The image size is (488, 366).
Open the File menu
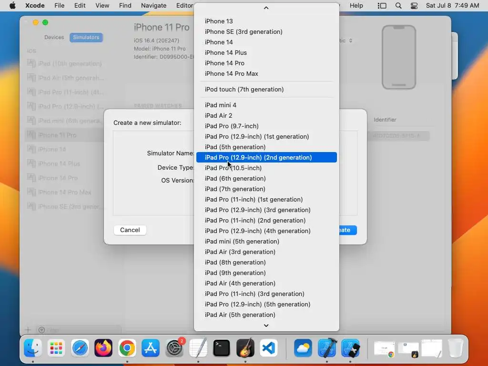click(60, 6)
